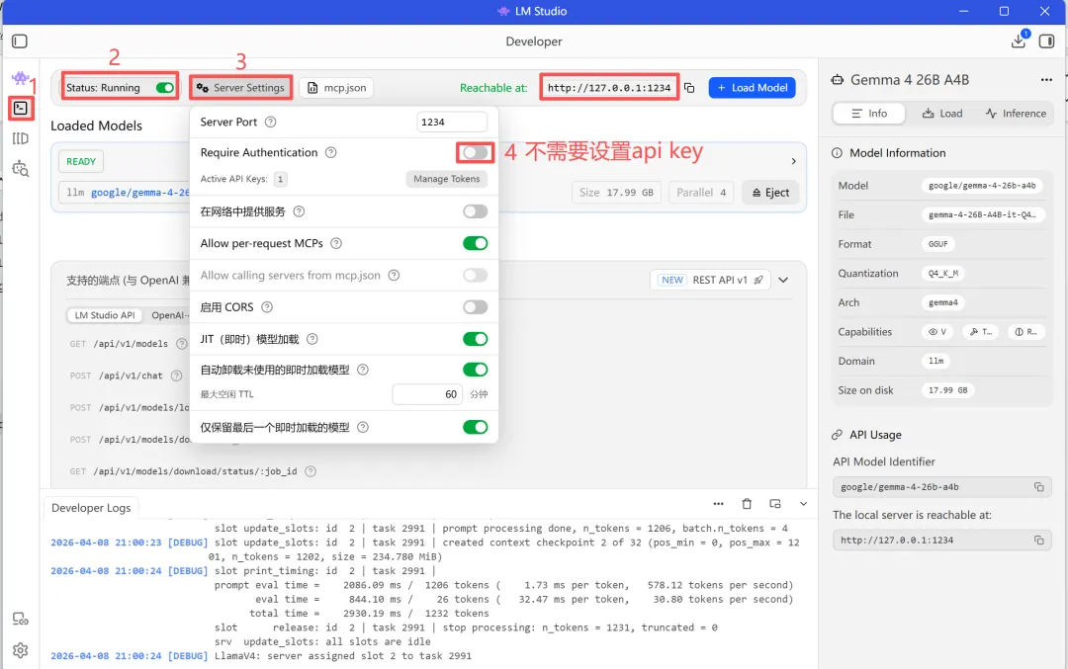Click the gemma4 arch value

942,302
